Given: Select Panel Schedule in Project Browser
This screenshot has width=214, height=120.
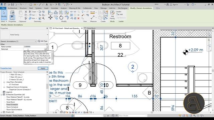Looking at the screenshot, I should (12, 105).
